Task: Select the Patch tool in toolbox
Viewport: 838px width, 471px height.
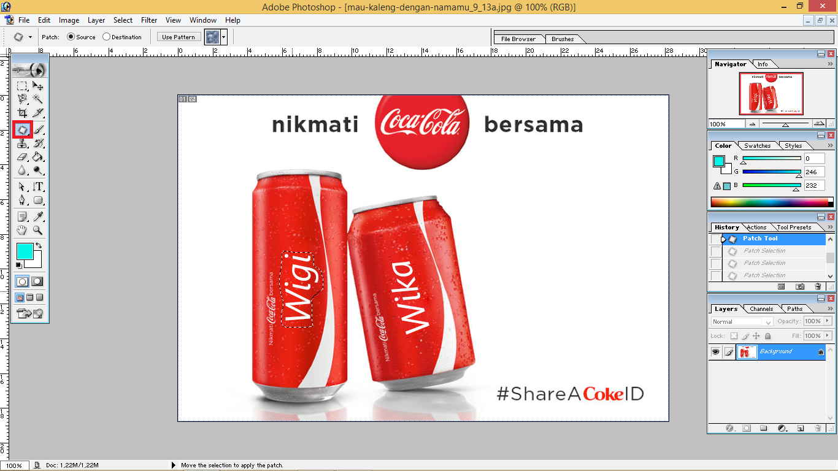Action: point(22,130)
